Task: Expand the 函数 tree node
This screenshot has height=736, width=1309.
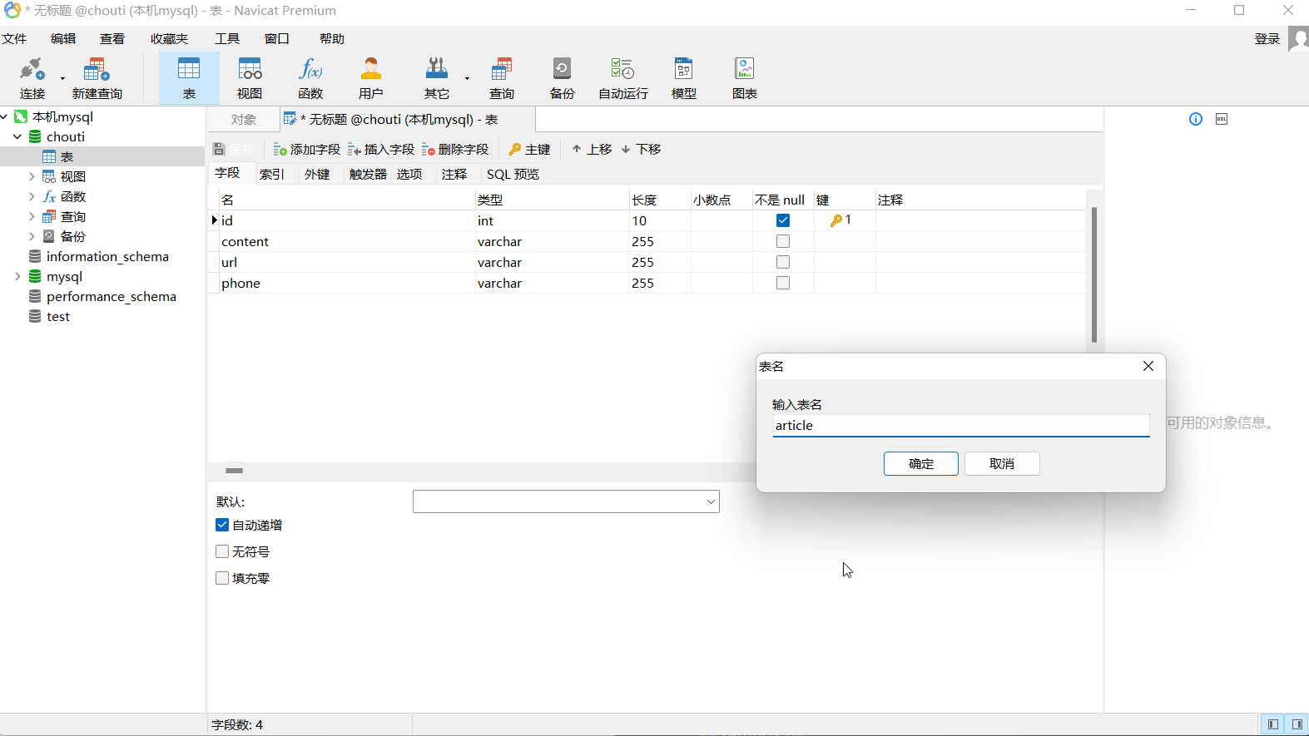Action: (x=32, y=196)
